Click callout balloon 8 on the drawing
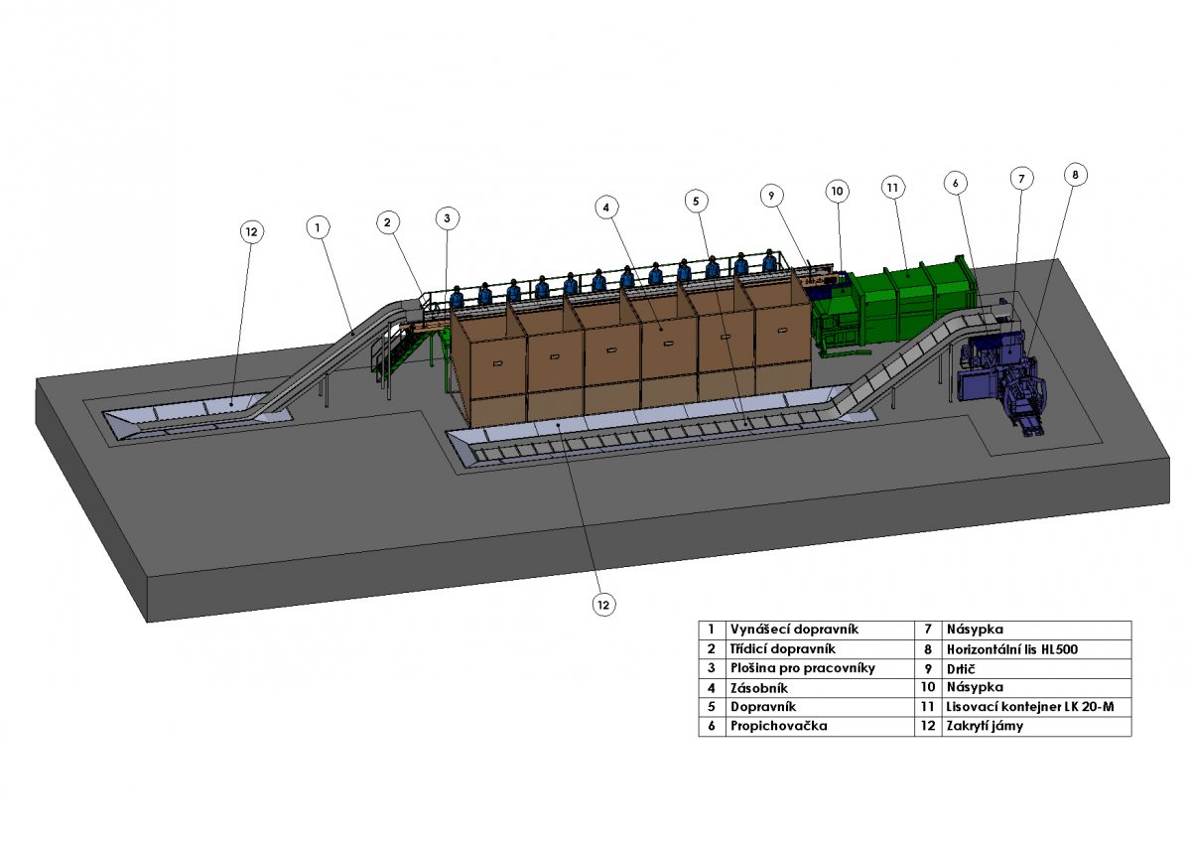Image resolution: width=1191 pixels, height=843 pixels. pyautogui.click(x=1075, y=175)
